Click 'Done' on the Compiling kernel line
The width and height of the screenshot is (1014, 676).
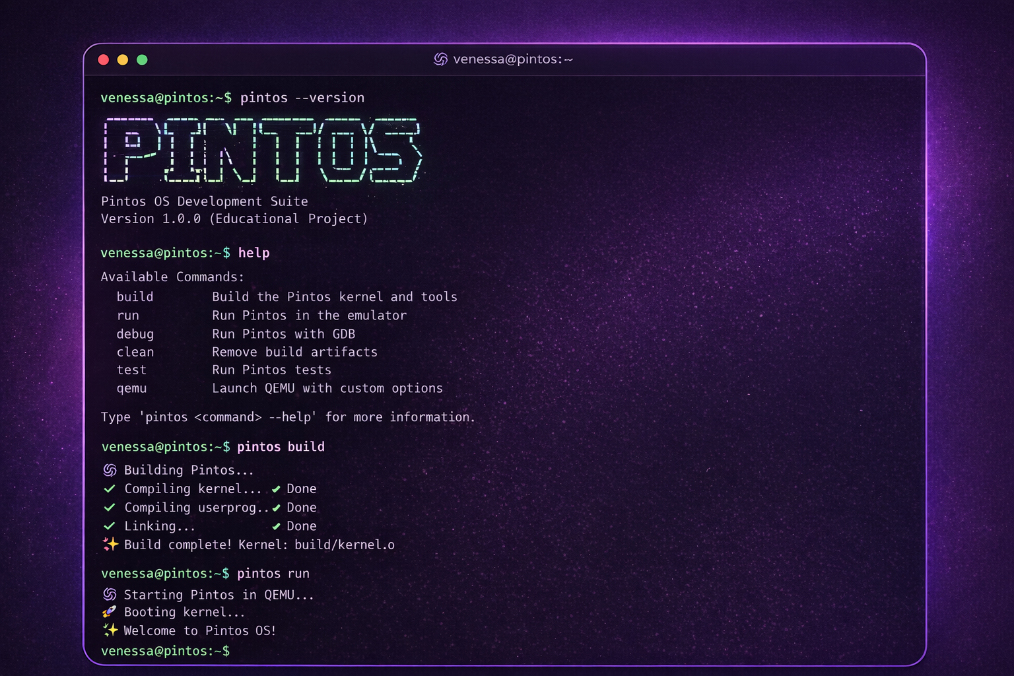point(302,489)
